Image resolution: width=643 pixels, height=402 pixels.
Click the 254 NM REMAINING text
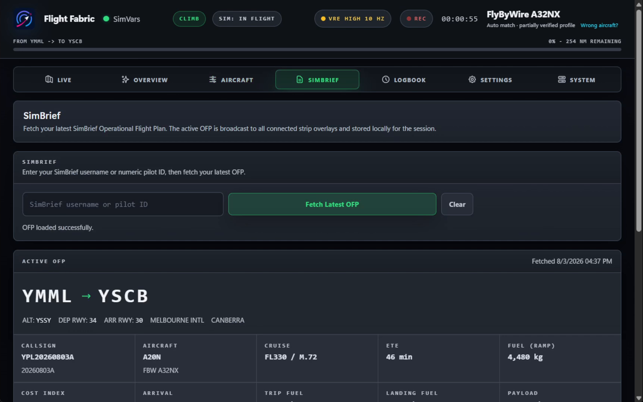click(594, 41)
